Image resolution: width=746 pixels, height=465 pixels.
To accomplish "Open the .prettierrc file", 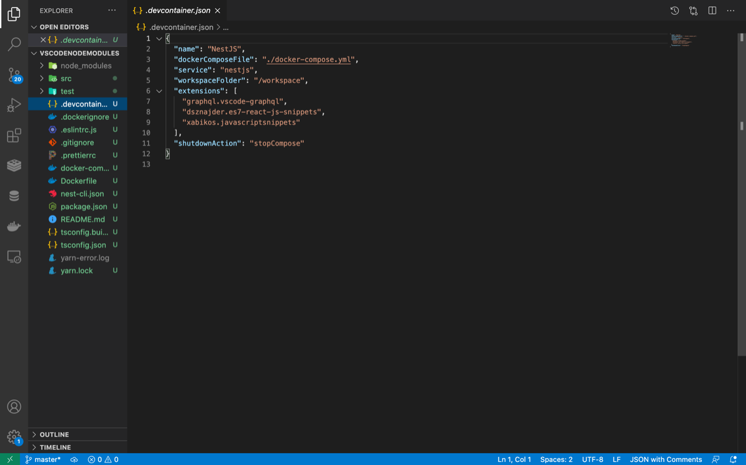I will tap(78, 155).
